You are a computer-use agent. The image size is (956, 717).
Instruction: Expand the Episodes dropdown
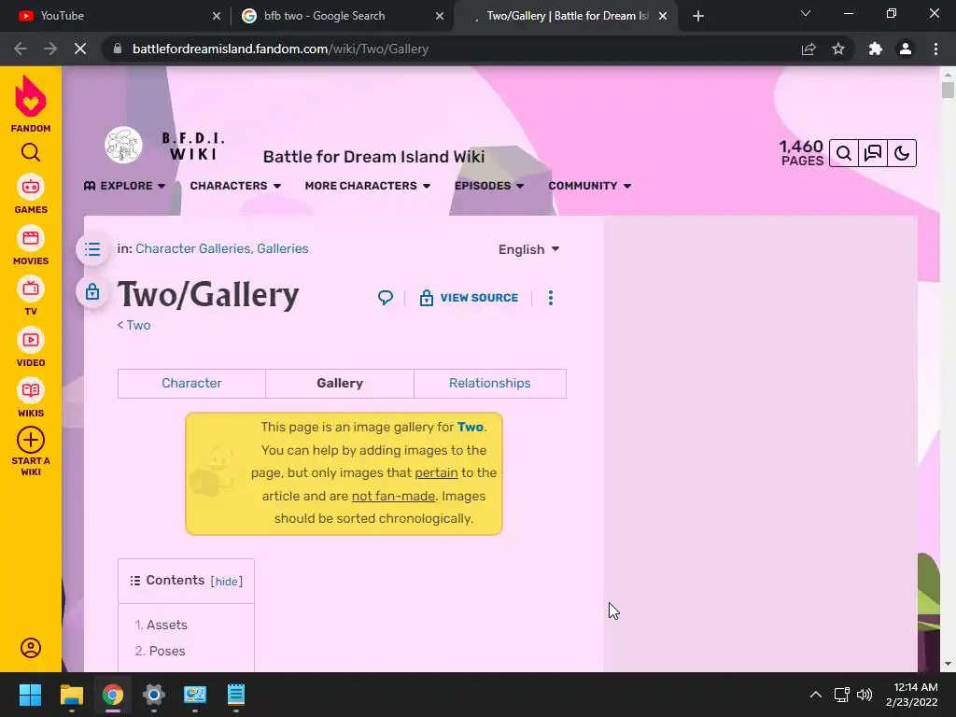pos(489,186)
